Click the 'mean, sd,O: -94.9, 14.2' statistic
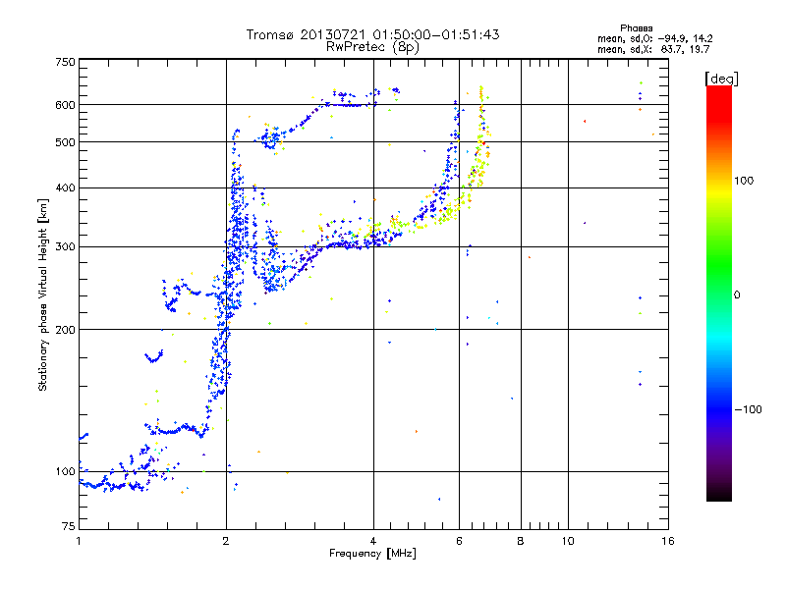The width and height of the screenshot is (786, 589). tap(654, 38)
